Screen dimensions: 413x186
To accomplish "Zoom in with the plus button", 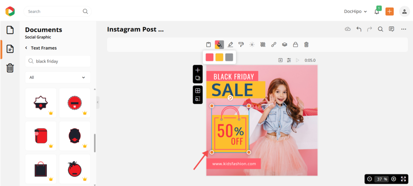I will pyautogui.click(x=394, y=179).
